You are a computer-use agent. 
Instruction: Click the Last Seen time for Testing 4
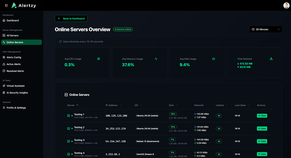click(237, 154)
